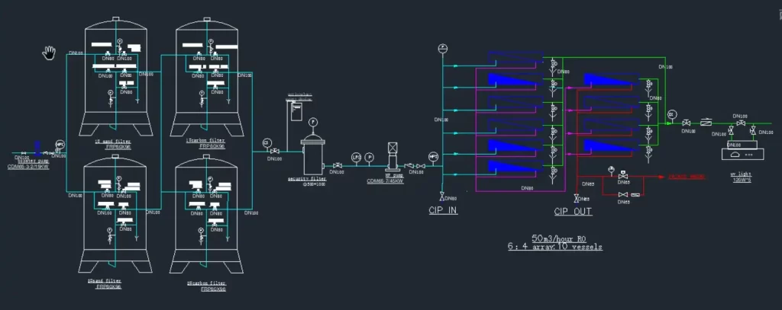This screenshot has height=310, width=782.
Task: Click the top first-stage RO membrane vessel
Action: coord(515,58)
